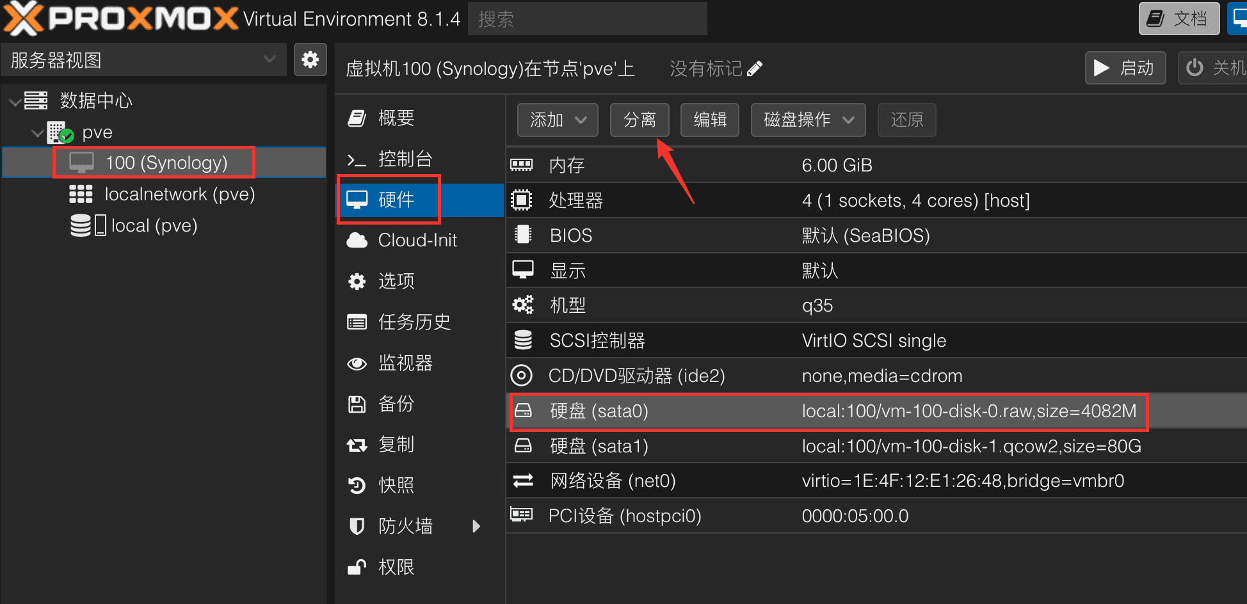This screenshot has width=1247, height=604.
Task: Click the memory icon in 内存 row
Action: [x=521, y=165]
